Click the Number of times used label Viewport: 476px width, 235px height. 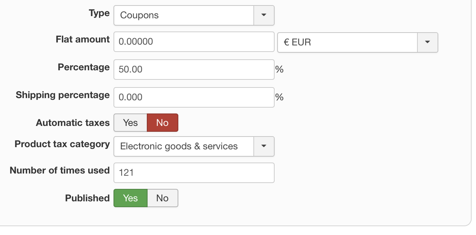tap(60, 171)
